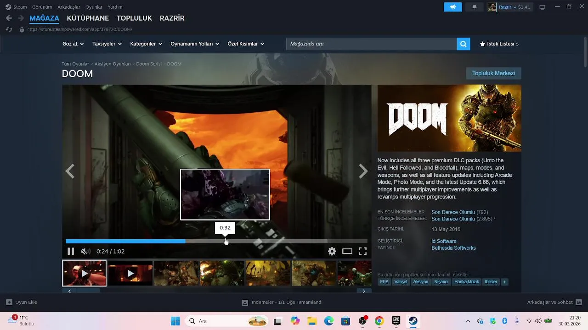The width and height of the screenshot is (588, 330).
Task: Open File Explorer from the taskbar
Action: [312, 321]
